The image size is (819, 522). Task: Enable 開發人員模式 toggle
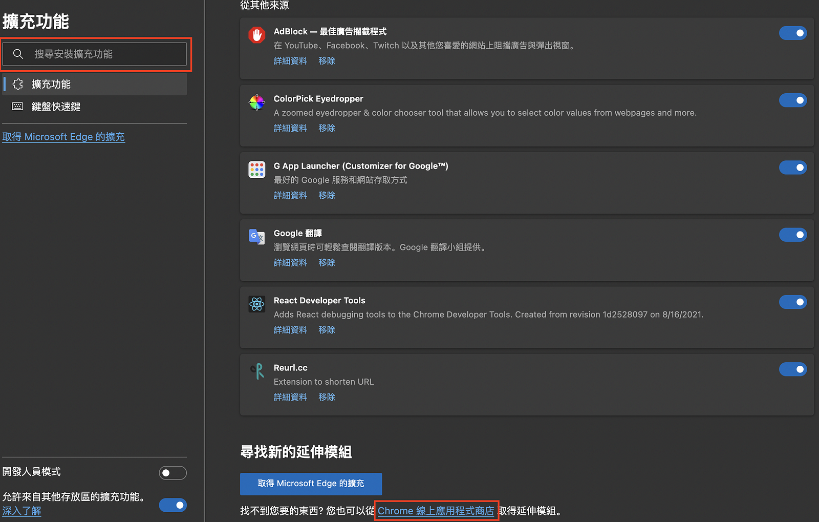[x=173, y=473]
